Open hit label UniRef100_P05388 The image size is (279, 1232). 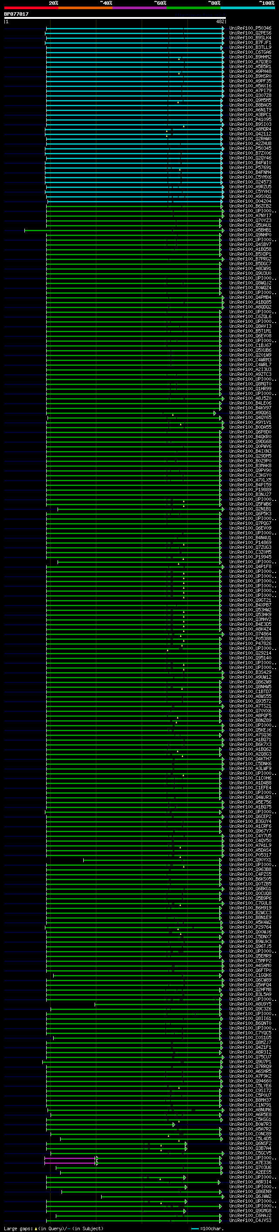point(250,639)
